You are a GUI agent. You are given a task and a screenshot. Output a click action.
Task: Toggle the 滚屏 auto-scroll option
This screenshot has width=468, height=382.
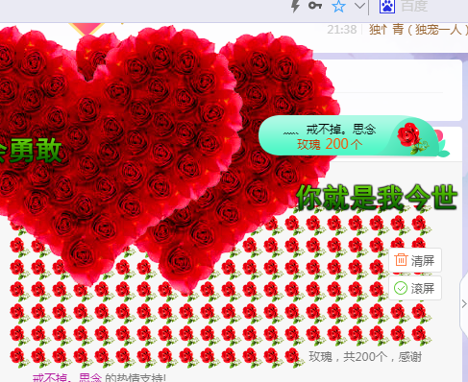click(x=415, y=288)
